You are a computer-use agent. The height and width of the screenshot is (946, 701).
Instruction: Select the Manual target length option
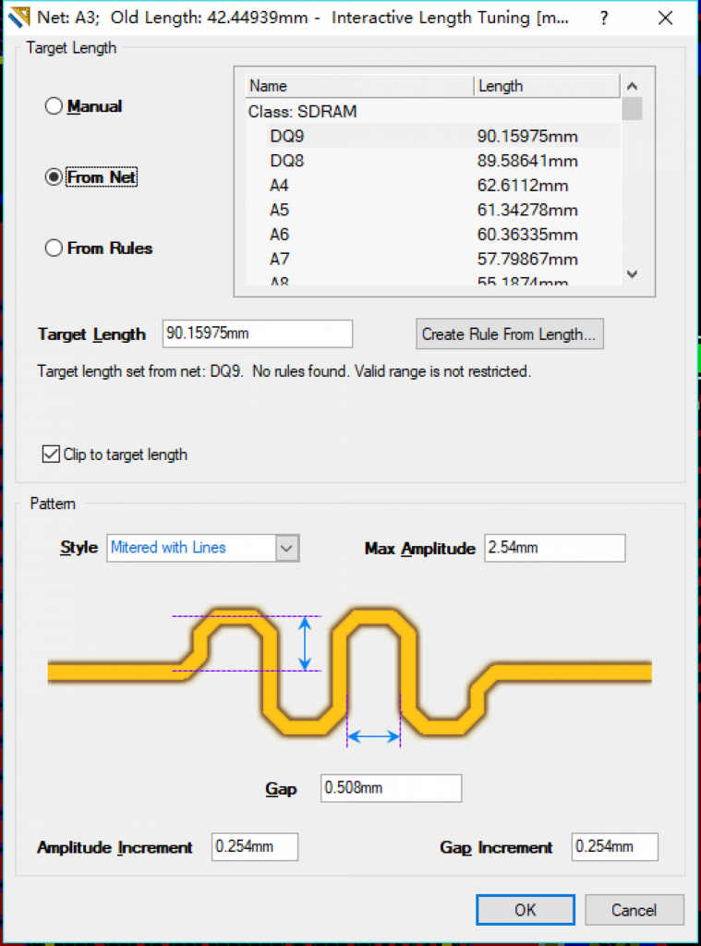[54, 107]
